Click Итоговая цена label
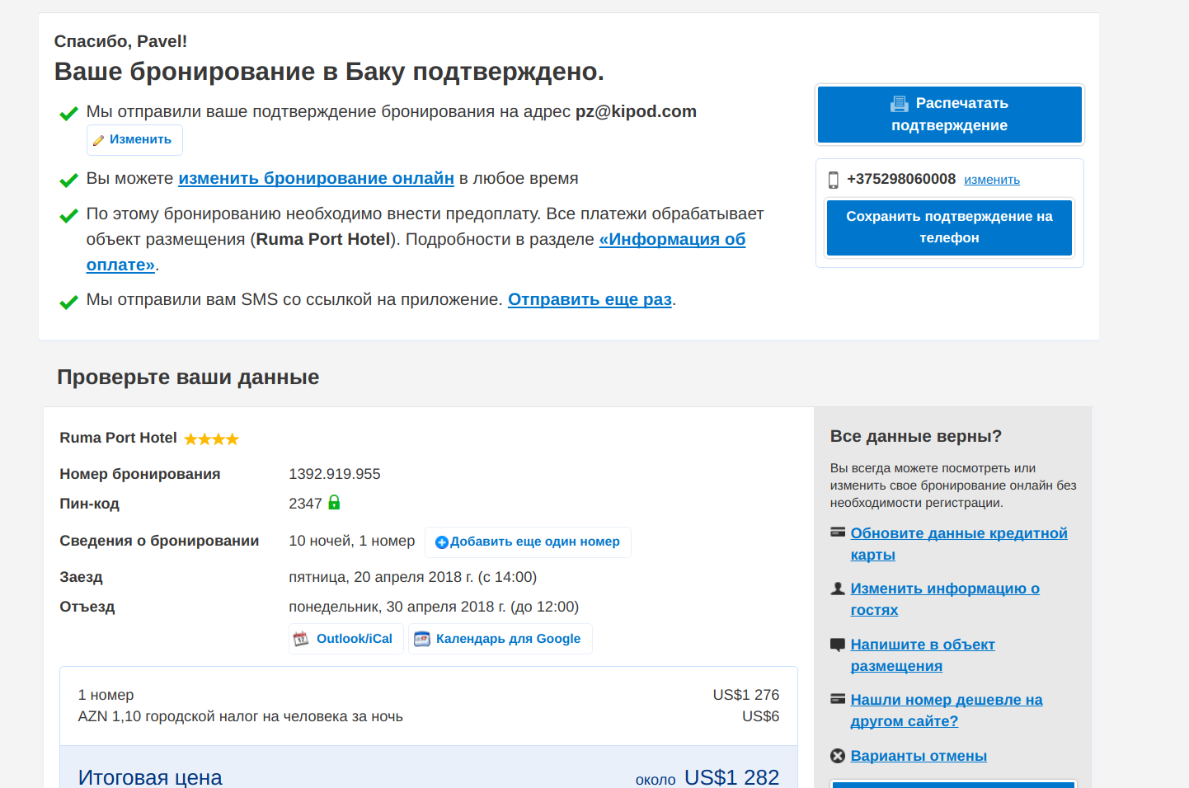This screenshot has height=788, width=1189. pos(150,777)
